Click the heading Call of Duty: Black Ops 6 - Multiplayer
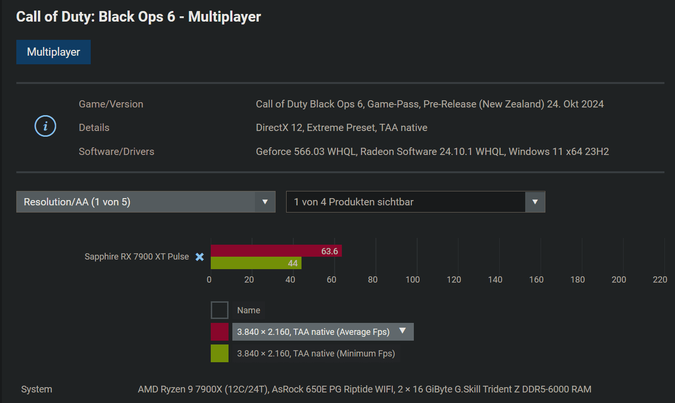 [139, 17]
